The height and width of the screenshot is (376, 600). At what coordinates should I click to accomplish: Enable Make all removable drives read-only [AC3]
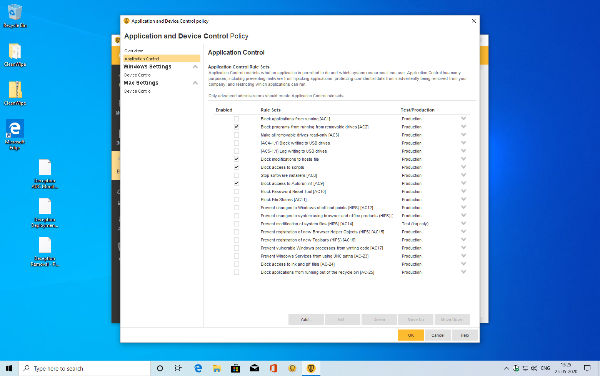[237, 135]
